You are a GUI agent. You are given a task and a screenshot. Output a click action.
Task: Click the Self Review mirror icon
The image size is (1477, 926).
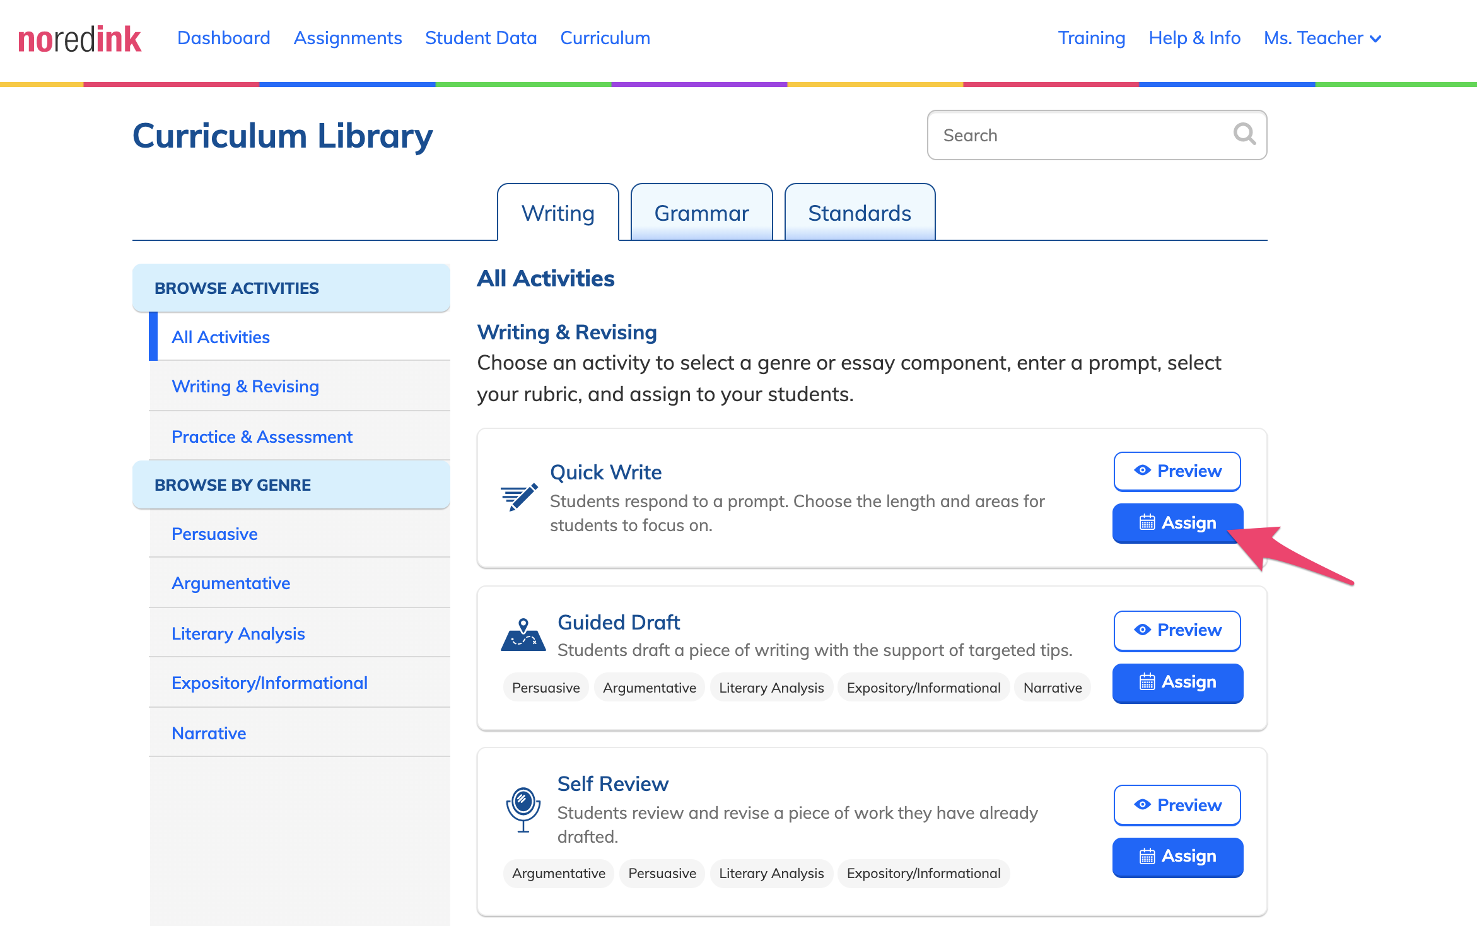coord(523,809)
